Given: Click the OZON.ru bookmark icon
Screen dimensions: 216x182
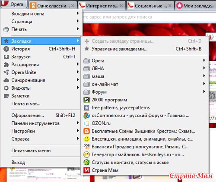Looking at the screenshot, I should tap(86, 123).
